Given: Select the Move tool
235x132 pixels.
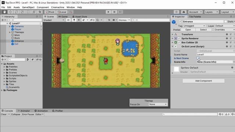Looking at the screenshot, I should click(10, 12).
